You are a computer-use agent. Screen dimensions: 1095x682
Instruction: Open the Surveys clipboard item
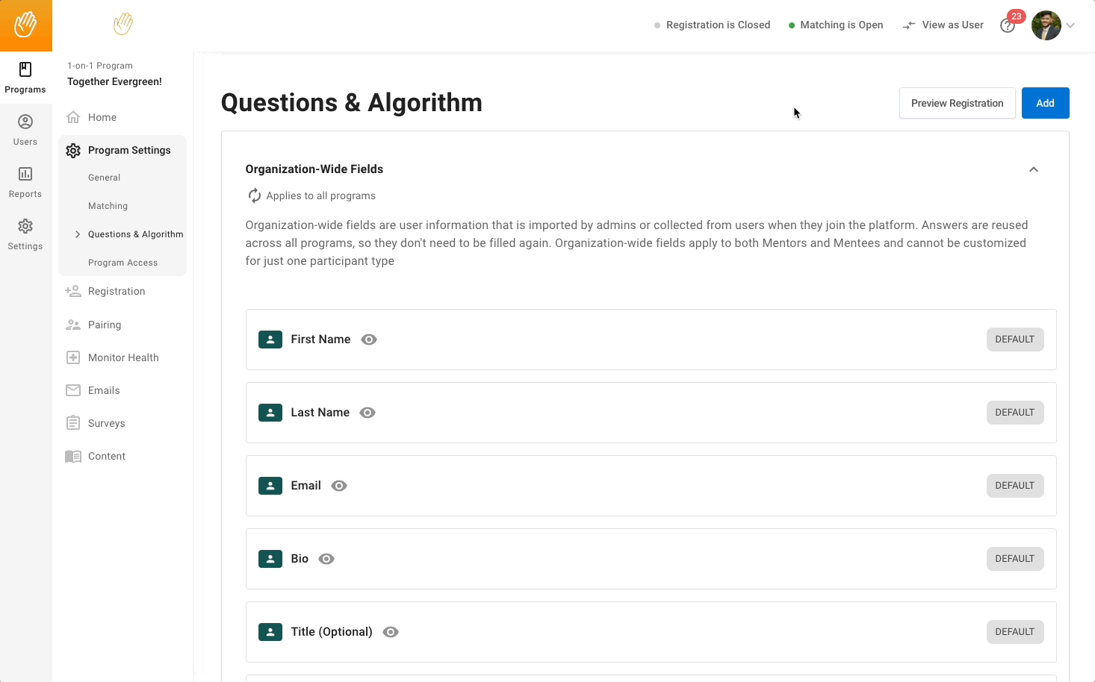(x=106, y=423)
